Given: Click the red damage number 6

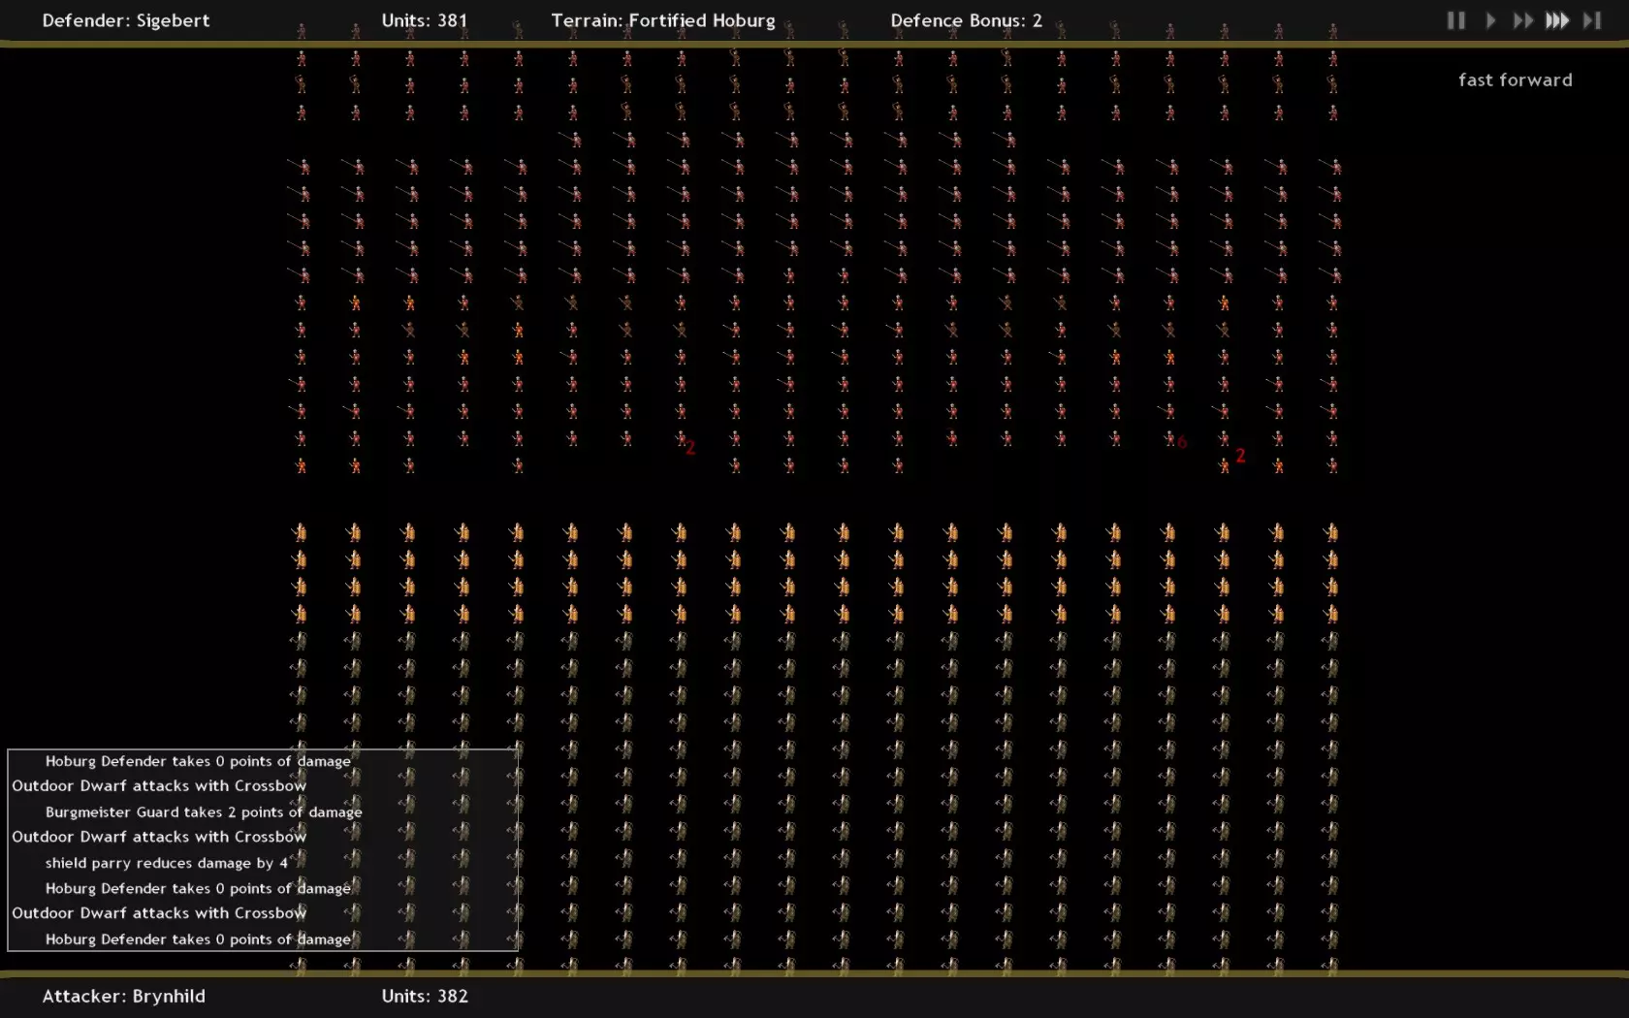Looking at the screenshot, I should coord(1181,443).
